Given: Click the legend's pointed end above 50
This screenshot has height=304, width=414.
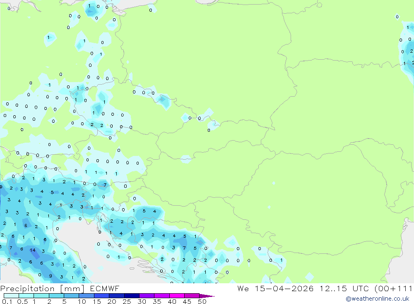Looking at the screenshot, I should tap(207, 296).
